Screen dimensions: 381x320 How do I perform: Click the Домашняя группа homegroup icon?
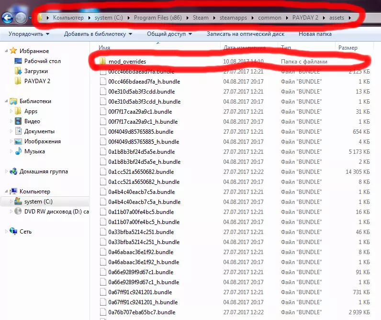(x=13, y=171)
